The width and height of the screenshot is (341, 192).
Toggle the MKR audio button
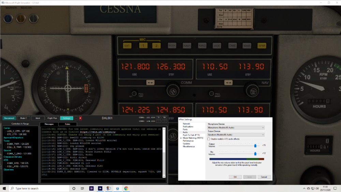(x=247, y=46)
